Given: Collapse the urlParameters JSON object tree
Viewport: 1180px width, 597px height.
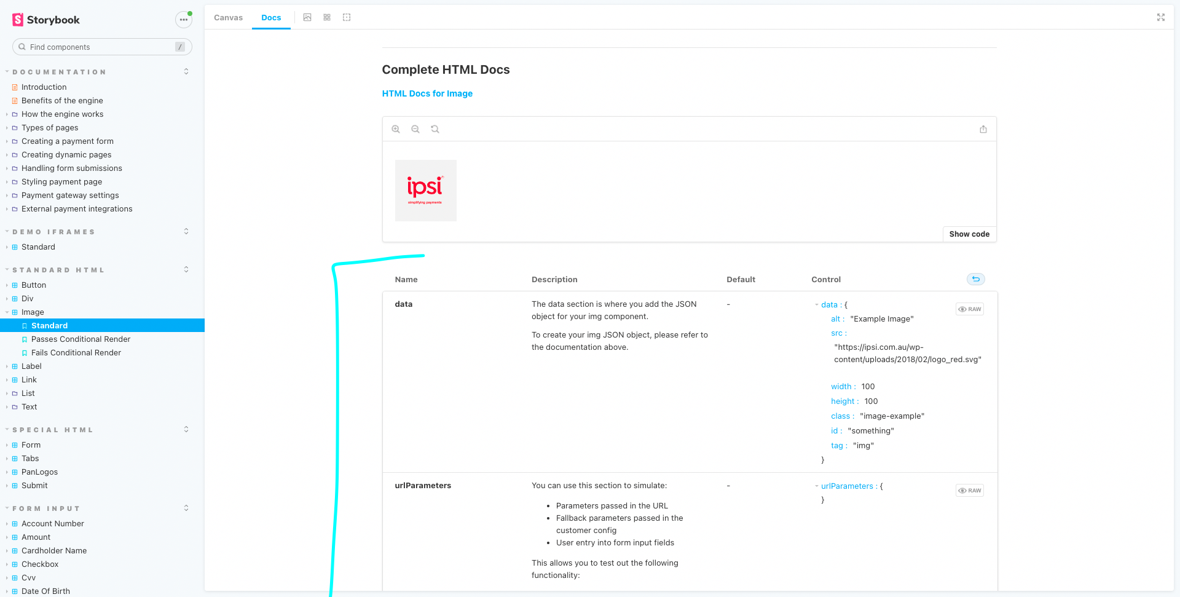Looking at the screenshot, I should [817, 486].
